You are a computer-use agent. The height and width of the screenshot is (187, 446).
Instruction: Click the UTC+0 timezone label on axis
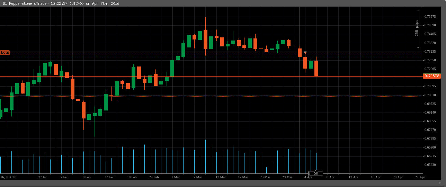click(11, 177)
